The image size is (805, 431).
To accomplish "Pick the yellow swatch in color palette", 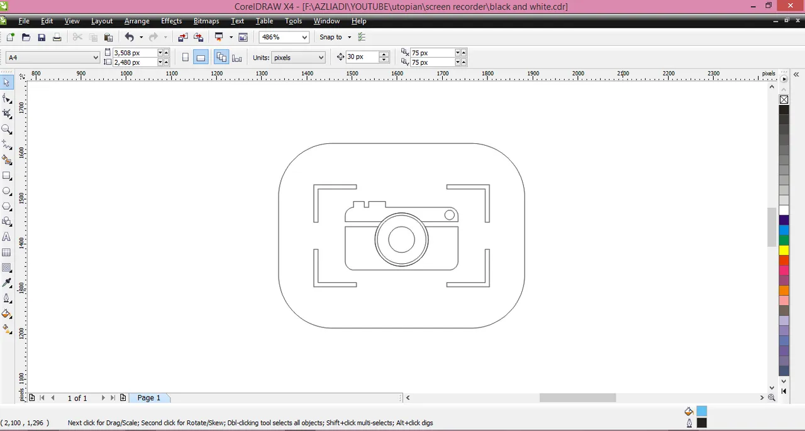I will [784, 250].
